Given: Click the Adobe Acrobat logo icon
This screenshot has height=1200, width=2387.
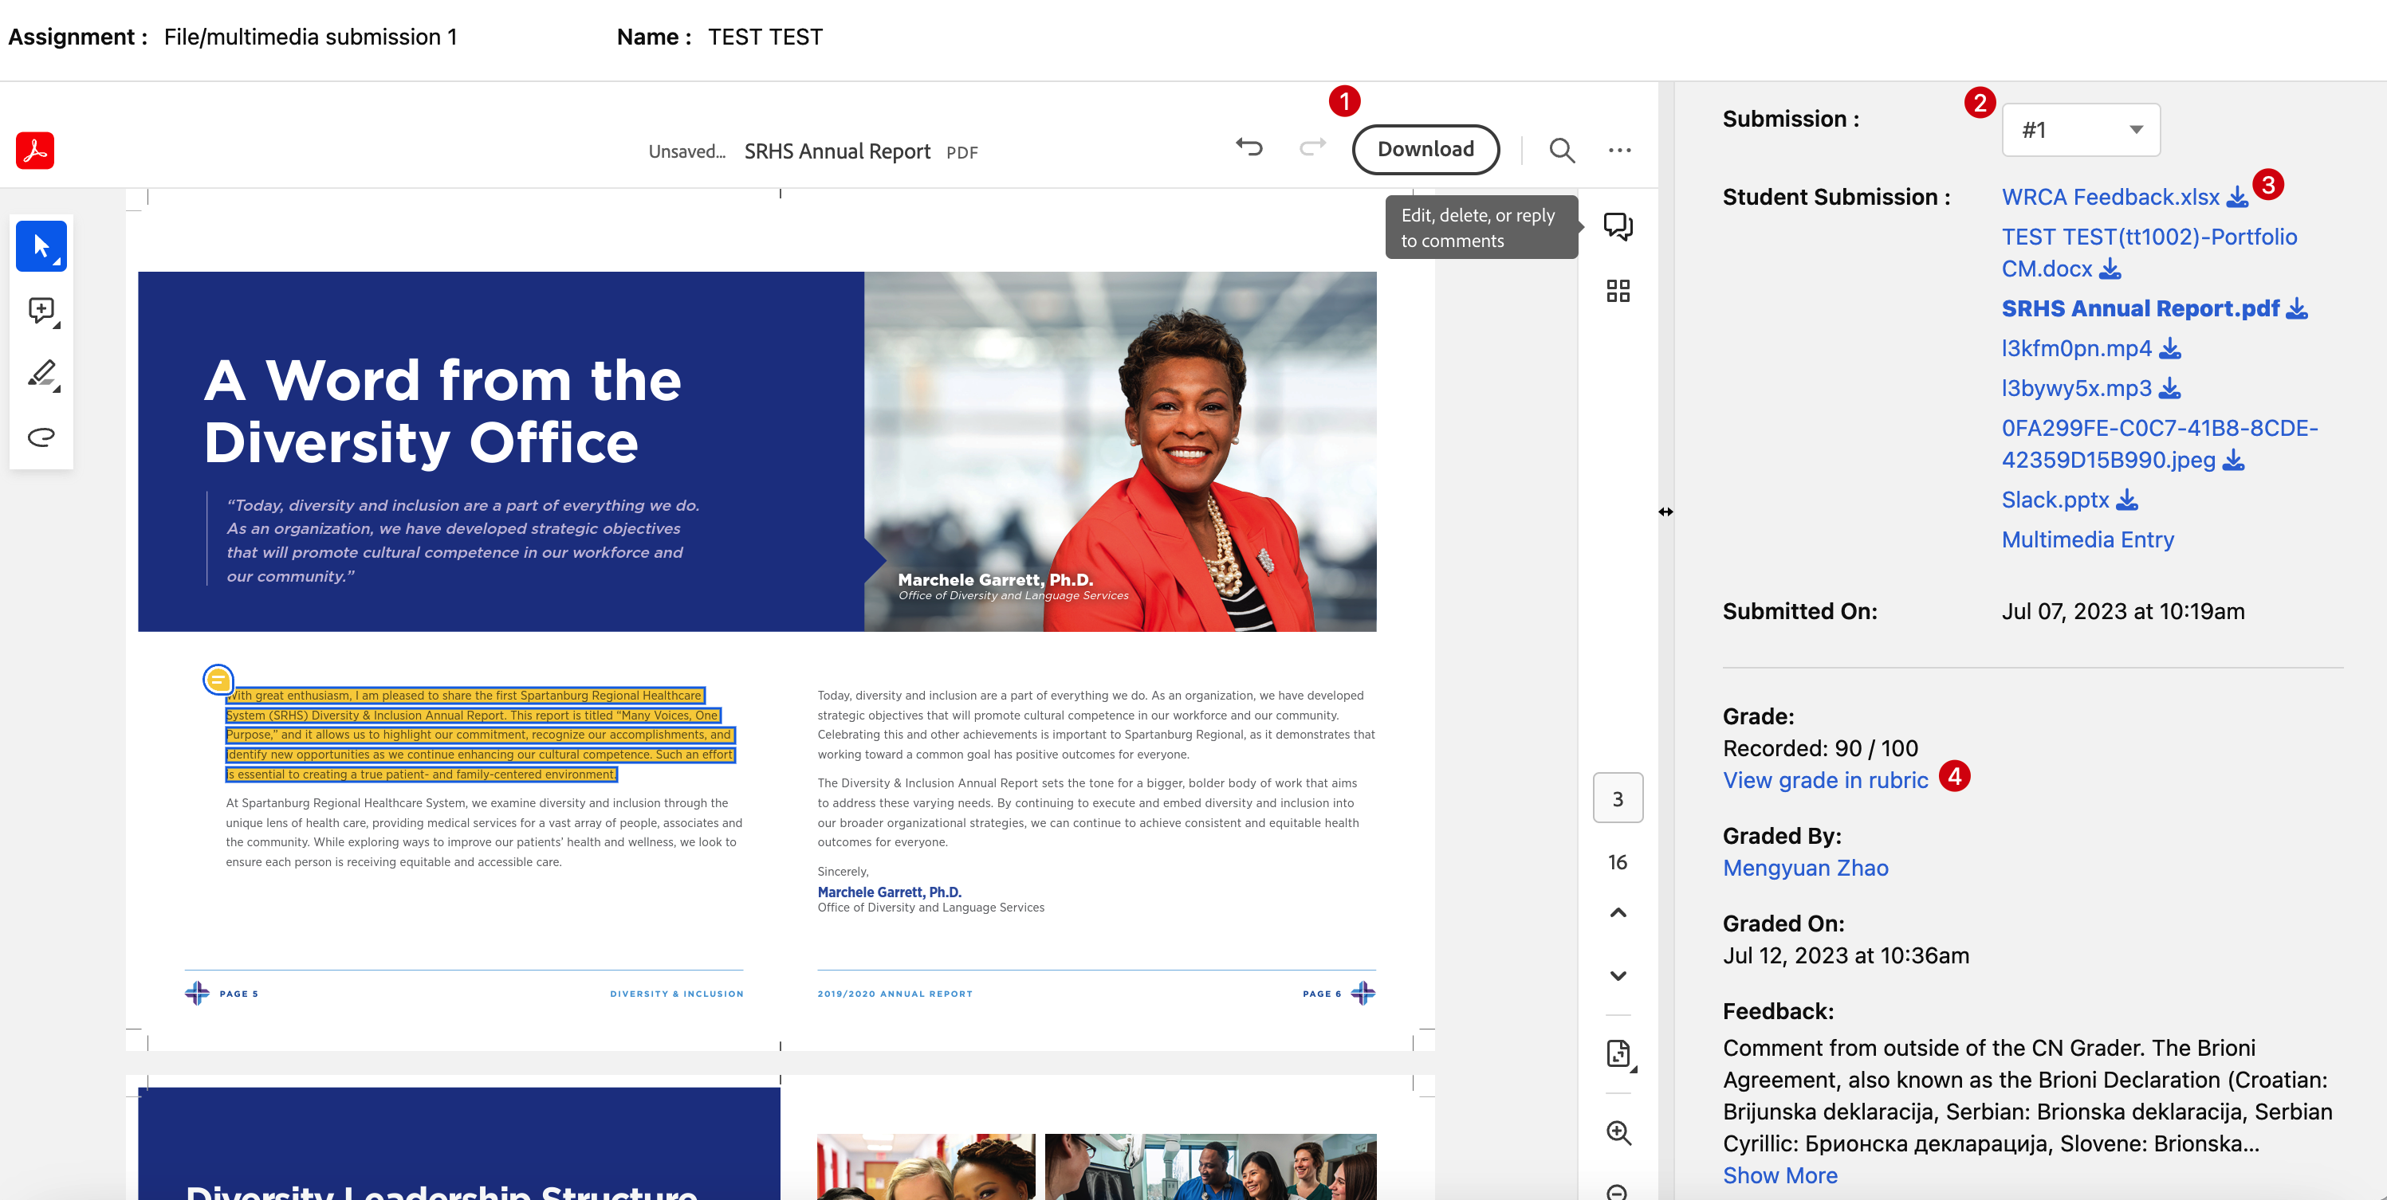Looking at the screenshot, I should [x=35, y=150].
